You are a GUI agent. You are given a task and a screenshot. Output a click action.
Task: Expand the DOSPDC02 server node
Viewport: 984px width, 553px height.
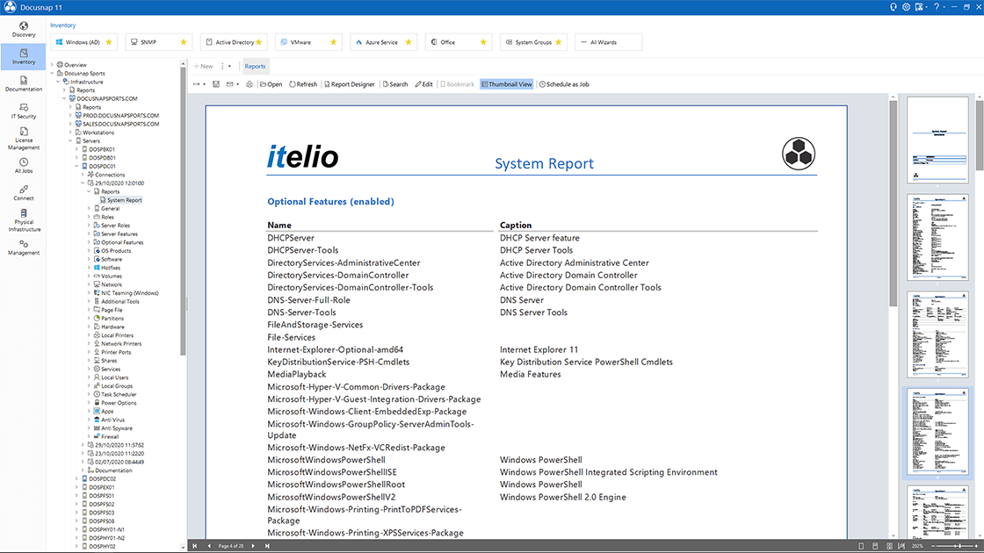click(x=76, y=478)
